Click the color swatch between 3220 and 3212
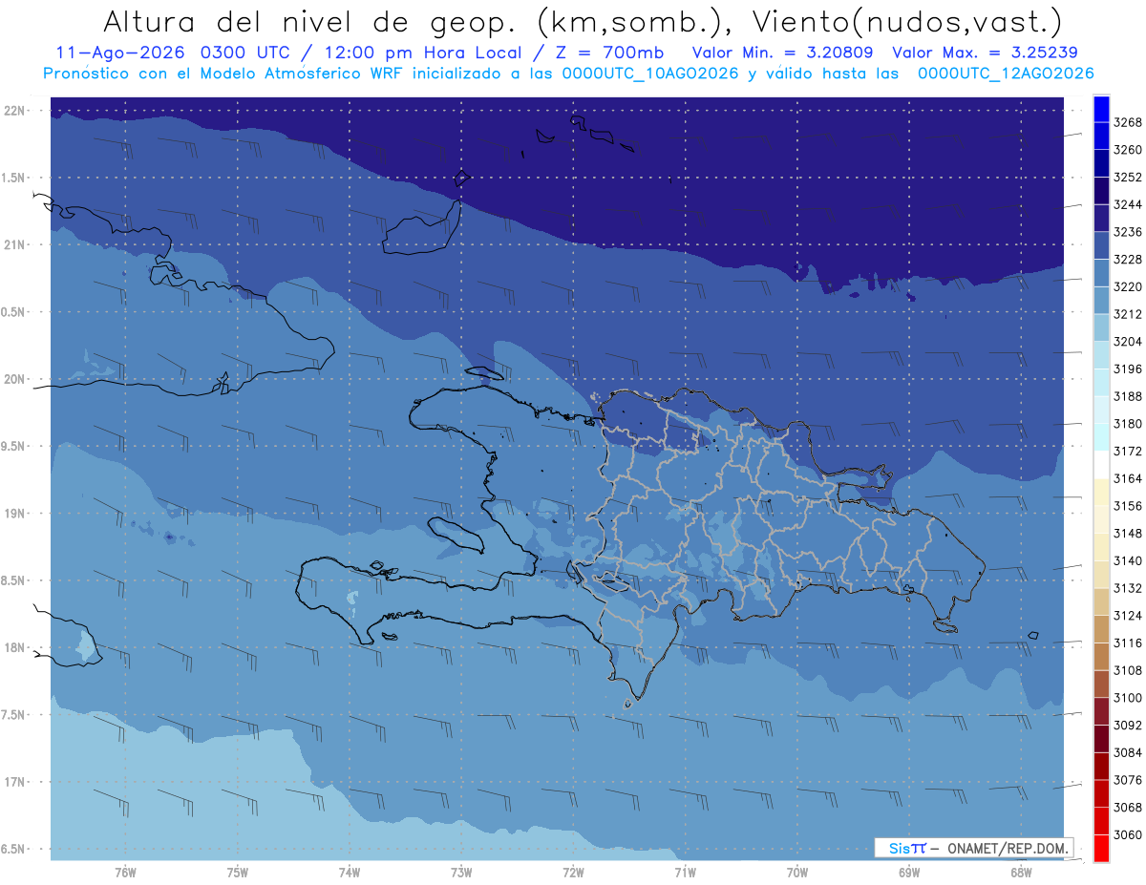This screenshot has height=885, width=1146. coord(1101,300)
